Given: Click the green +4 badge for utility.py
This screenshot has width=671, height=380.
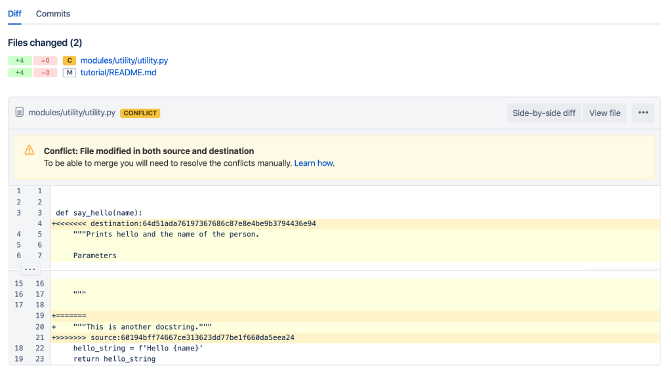Looking at the screenshot, I should (20, 60).
